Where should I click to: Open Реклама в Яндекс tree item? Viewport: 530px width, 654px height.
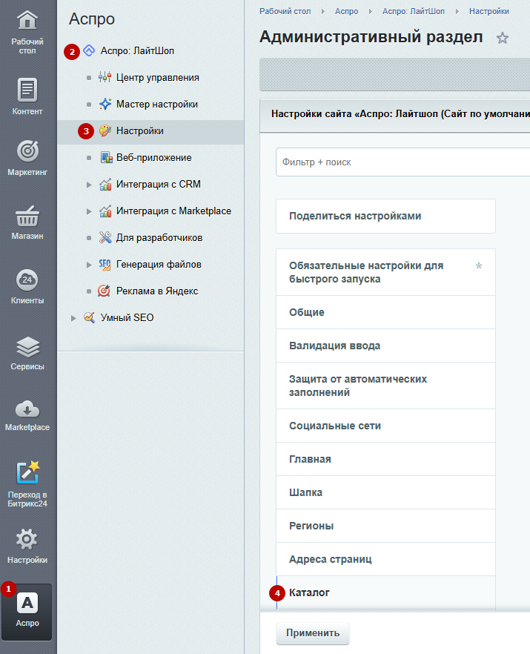tap(157, 291)
